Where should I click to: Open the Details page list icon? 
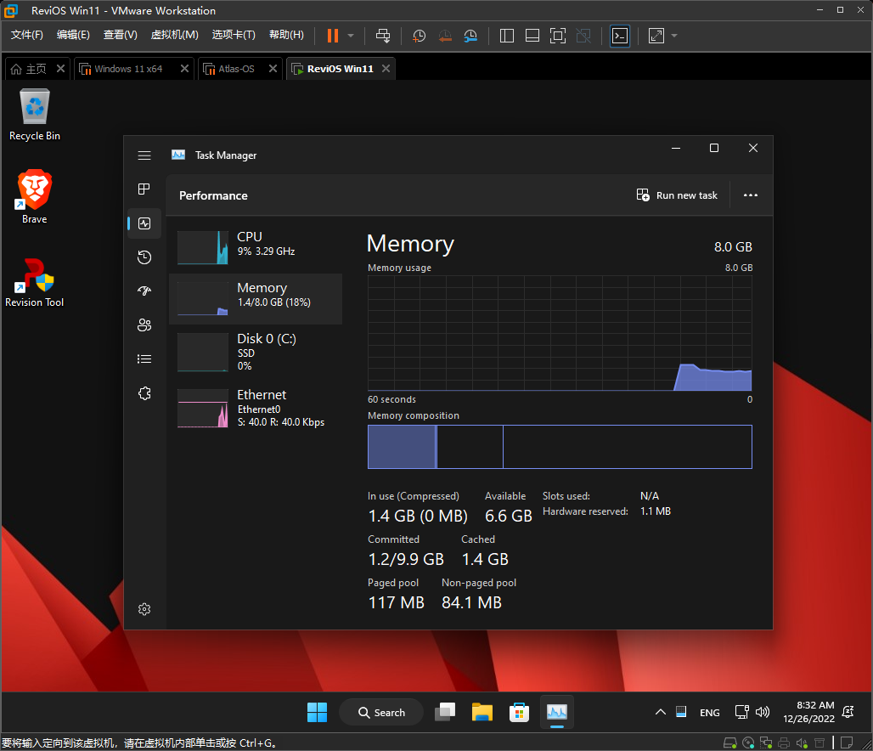144,359
